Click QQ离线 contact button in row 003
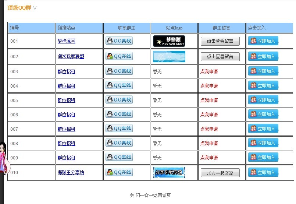Viewport: 296px width, 204px height. 119,71
